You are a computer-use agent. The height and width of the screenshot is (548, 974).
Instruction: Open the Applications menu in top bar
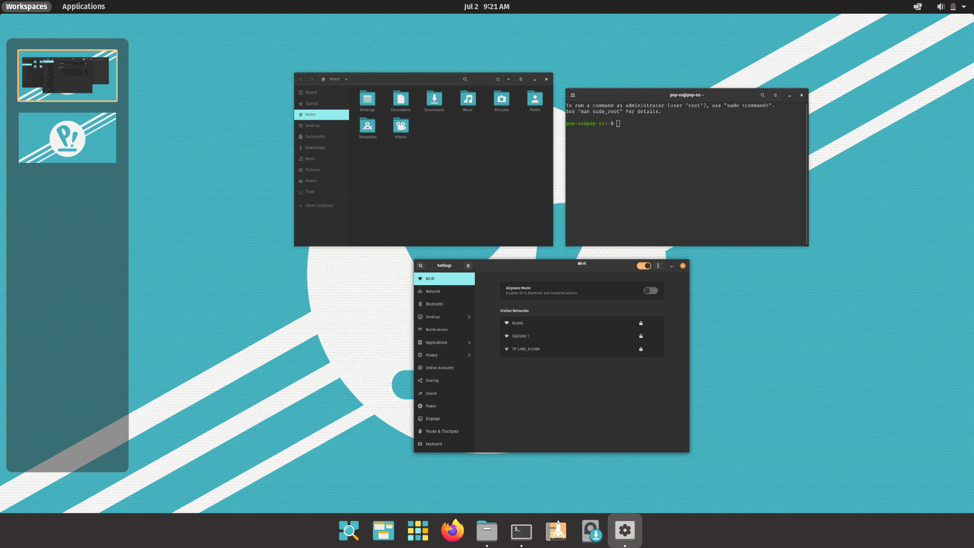pos(83,7)
